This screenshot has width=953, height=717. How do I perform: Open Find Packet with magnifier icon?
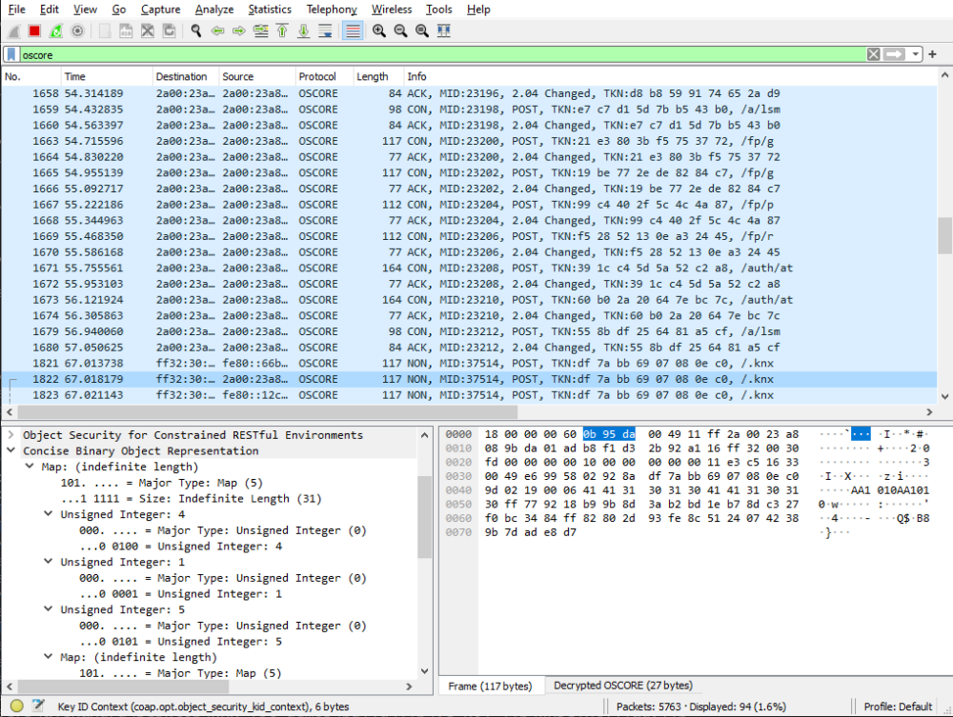pos(196,30)
